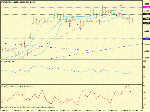This screenshot has height=112, width=150.
Task: Click the 1.3115 price axis value
Action: click(146, 51)
